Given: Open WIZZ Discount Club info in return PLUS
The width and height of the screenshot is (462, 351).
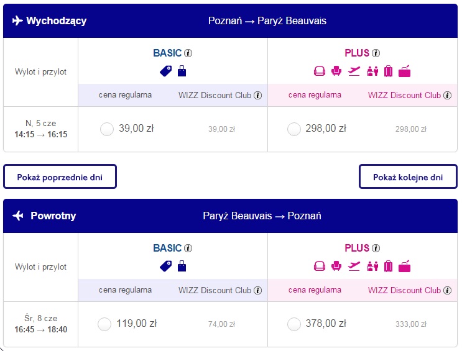Looking at the screenshot, I should [446, 290].
